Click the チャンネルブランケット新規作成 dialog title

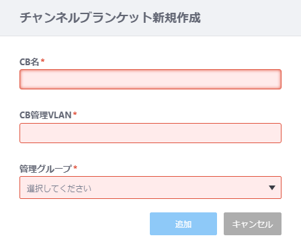[110, 17]
